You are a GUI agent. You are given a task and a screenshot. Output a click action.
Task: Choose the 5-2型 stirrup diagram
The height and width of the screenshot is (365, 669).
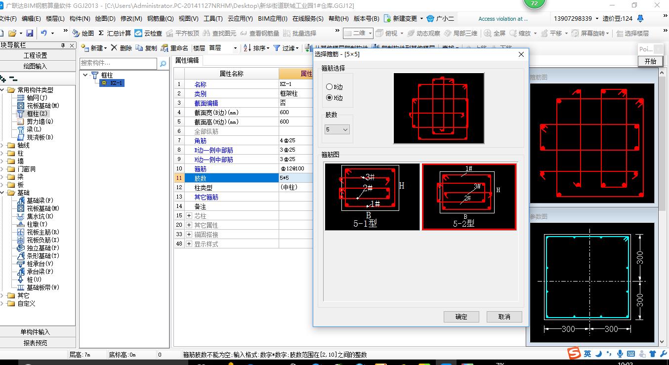click(x=469, y=197)
